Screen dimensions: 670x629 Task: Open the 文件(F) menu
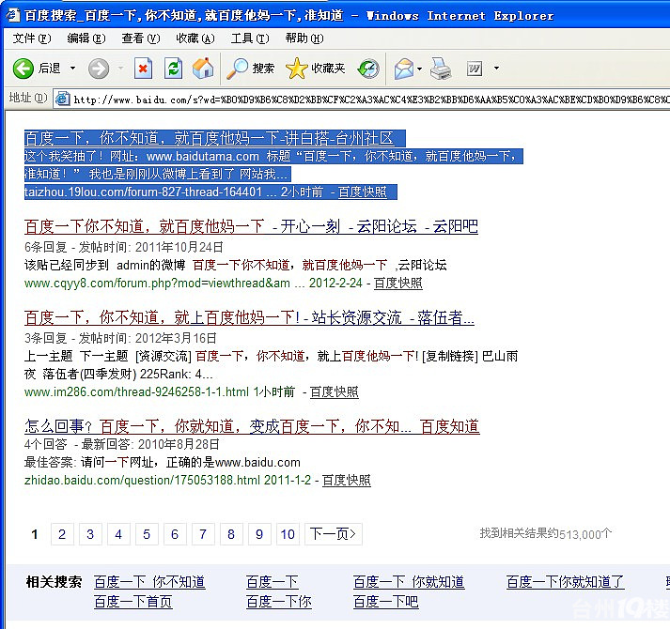pyautogui.click(x=31, y=38)
